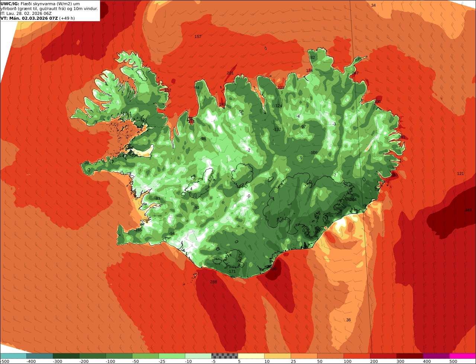Click the title line 'UWC/IG: Flæði skynvarma (W/m2) um'

(x=40, y=3)
